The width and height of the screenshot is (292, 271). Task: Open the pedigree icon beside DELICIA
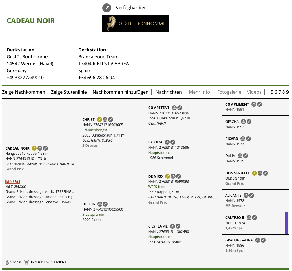[x=100, y=204]
